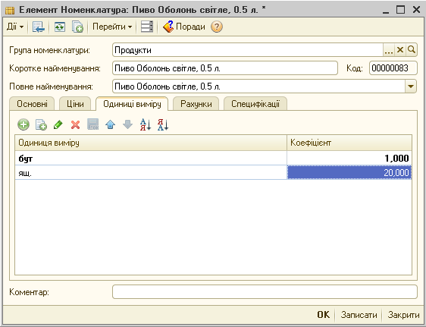
Task: Clear the Група номенклатури field with X
Action: pyautogui.click(x=400, y=50)
